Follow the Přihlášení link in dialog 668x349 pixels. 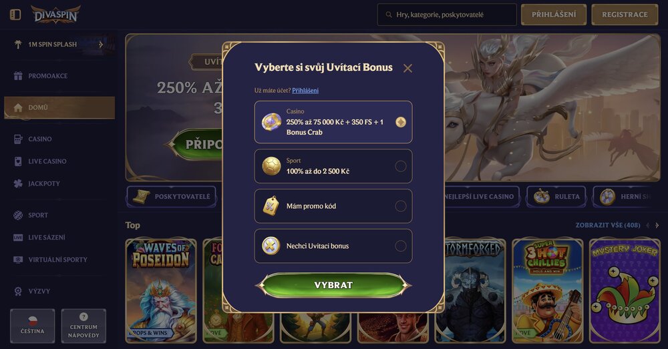pyautogui.click(x=305, y=90)
